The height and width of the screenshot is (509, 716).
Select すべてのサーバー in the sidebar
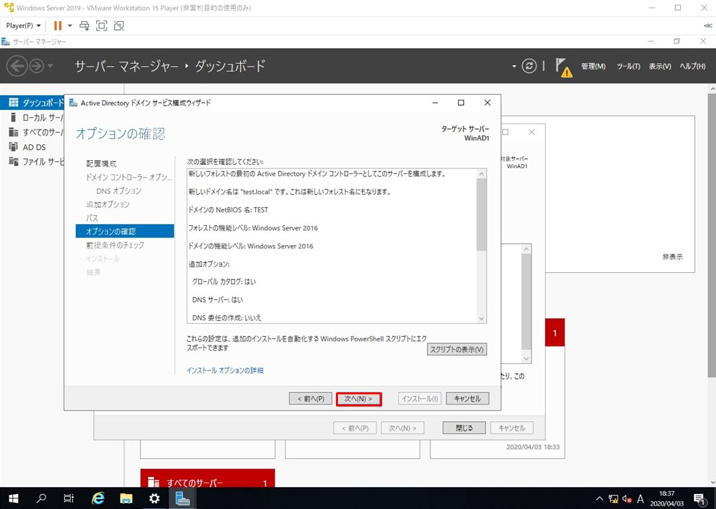[x=32, y=132]
